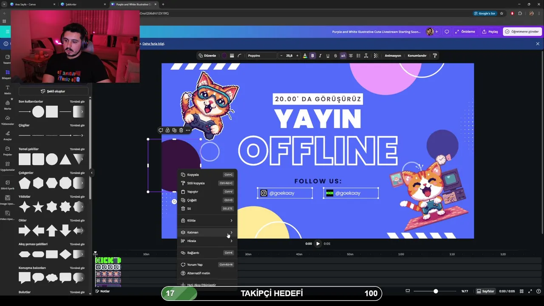Switch to the Şablonlar browser tab
544x306 pixels.
pos(83,4)
